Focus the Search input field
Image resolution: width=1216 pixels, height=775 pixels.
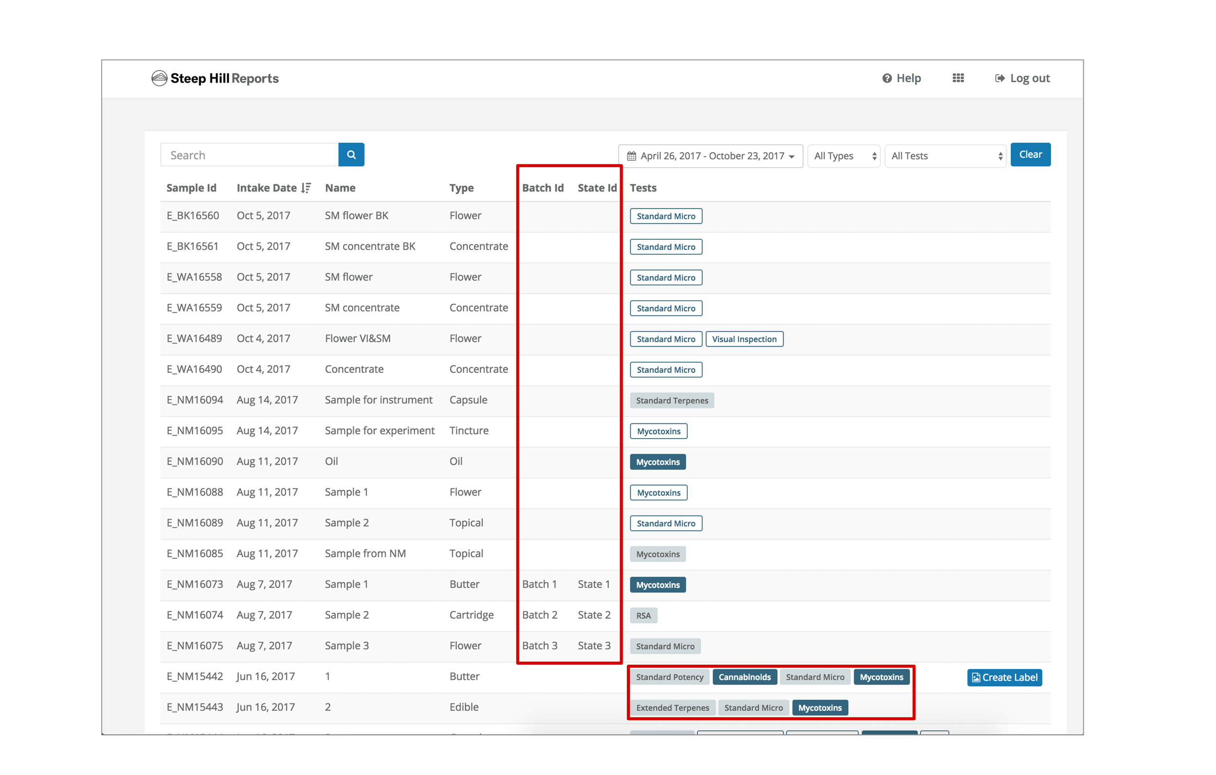250,155
